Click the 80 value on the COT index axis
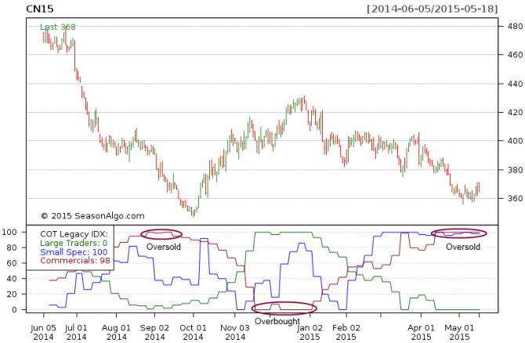 click(x=11, y=247)
